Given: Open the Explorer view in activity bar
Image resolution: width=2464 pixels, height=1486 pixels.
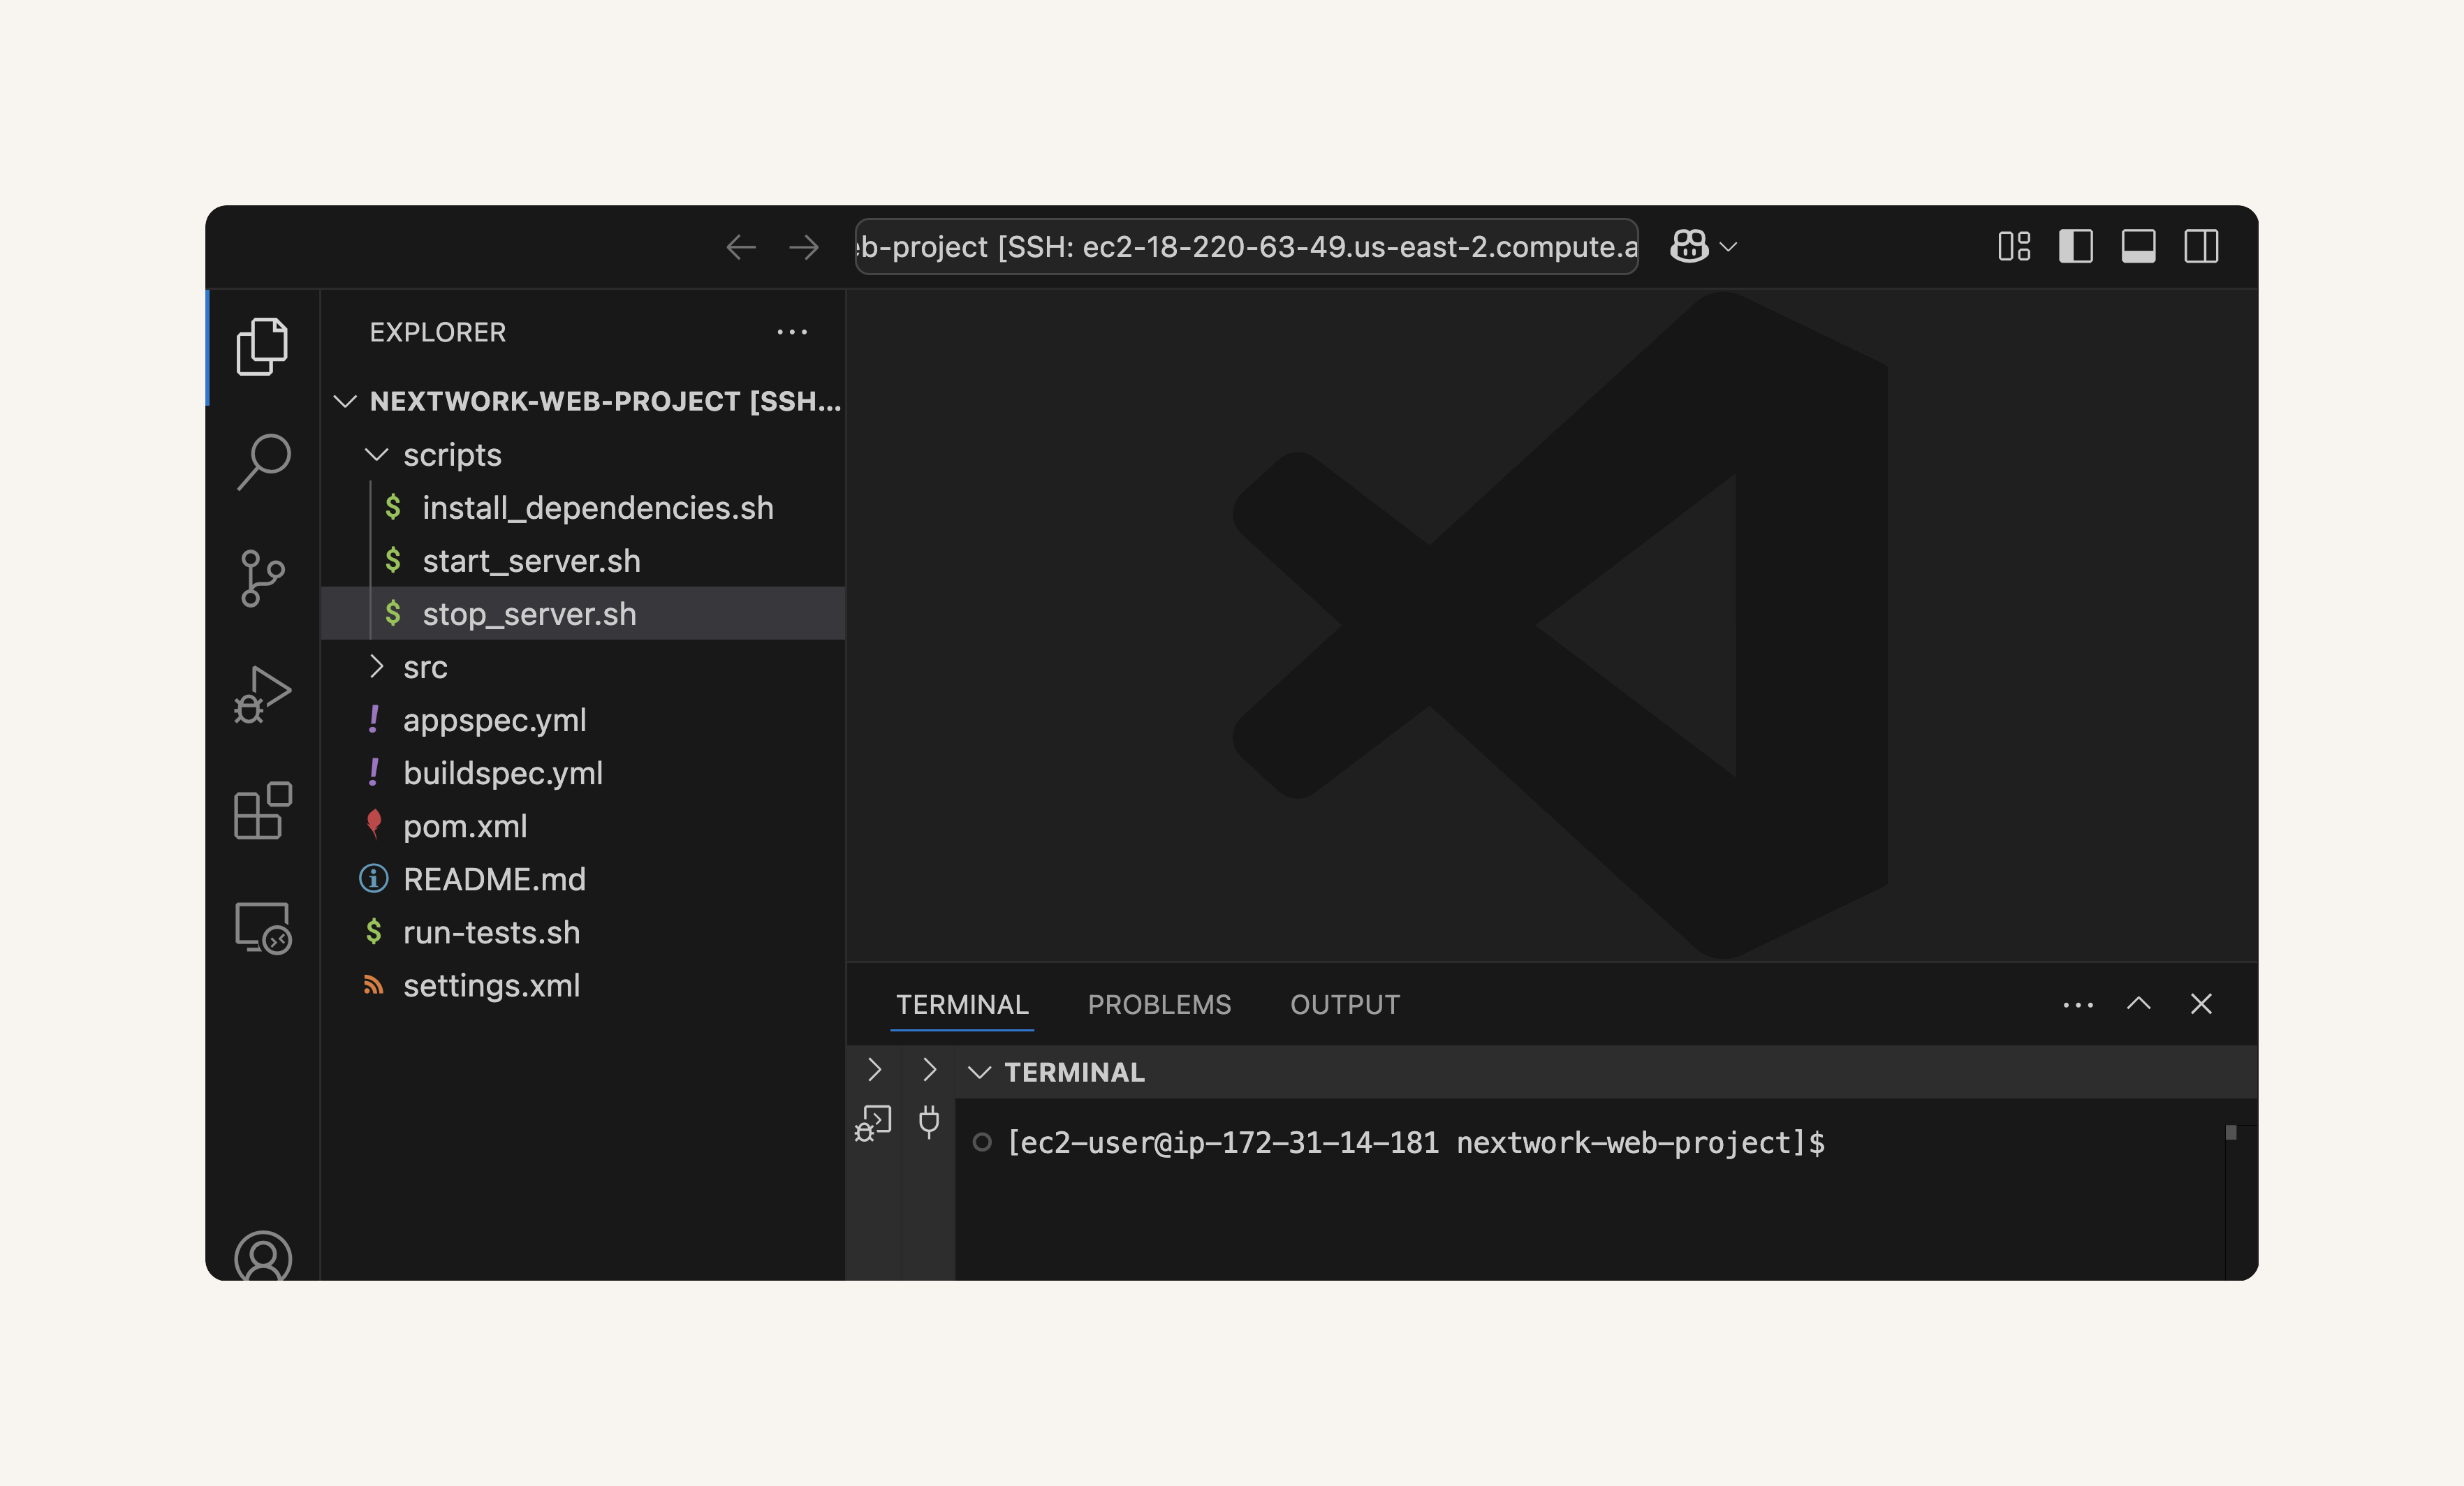Looking at the screenshot, I should click(x=262, y=347).
